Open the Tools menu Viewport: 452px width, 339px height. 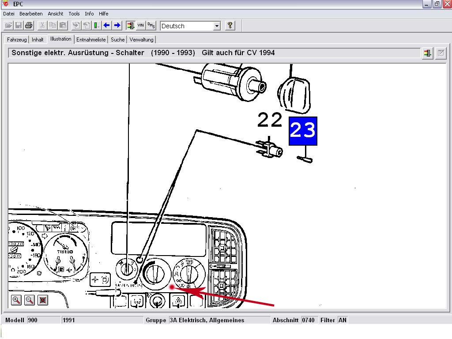coord(74,14)
